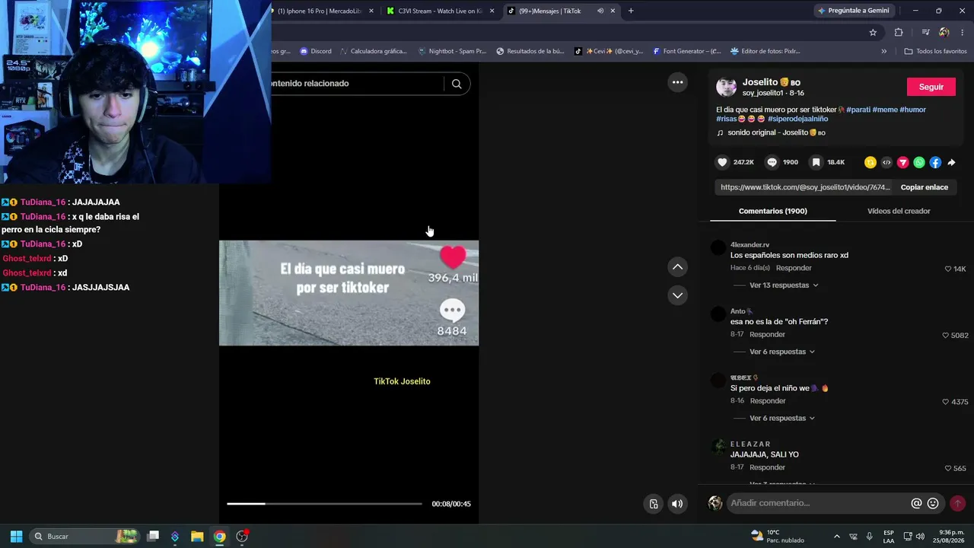This screenshot has width=974, height=548.
Task: Click the Añadir comentario input field
Action: click(818, 503)
